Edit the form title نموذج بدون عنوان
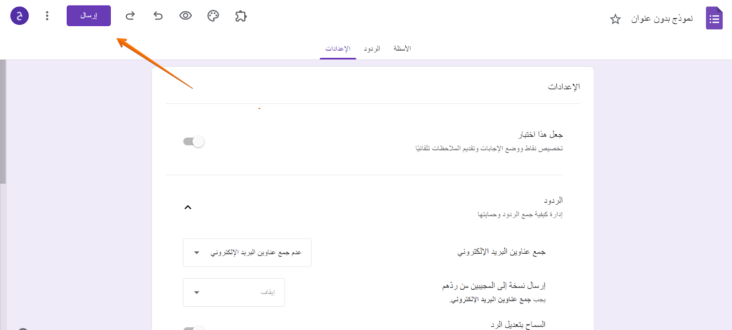The height and width of the screenshot is (330, 732). pos(662,18)
